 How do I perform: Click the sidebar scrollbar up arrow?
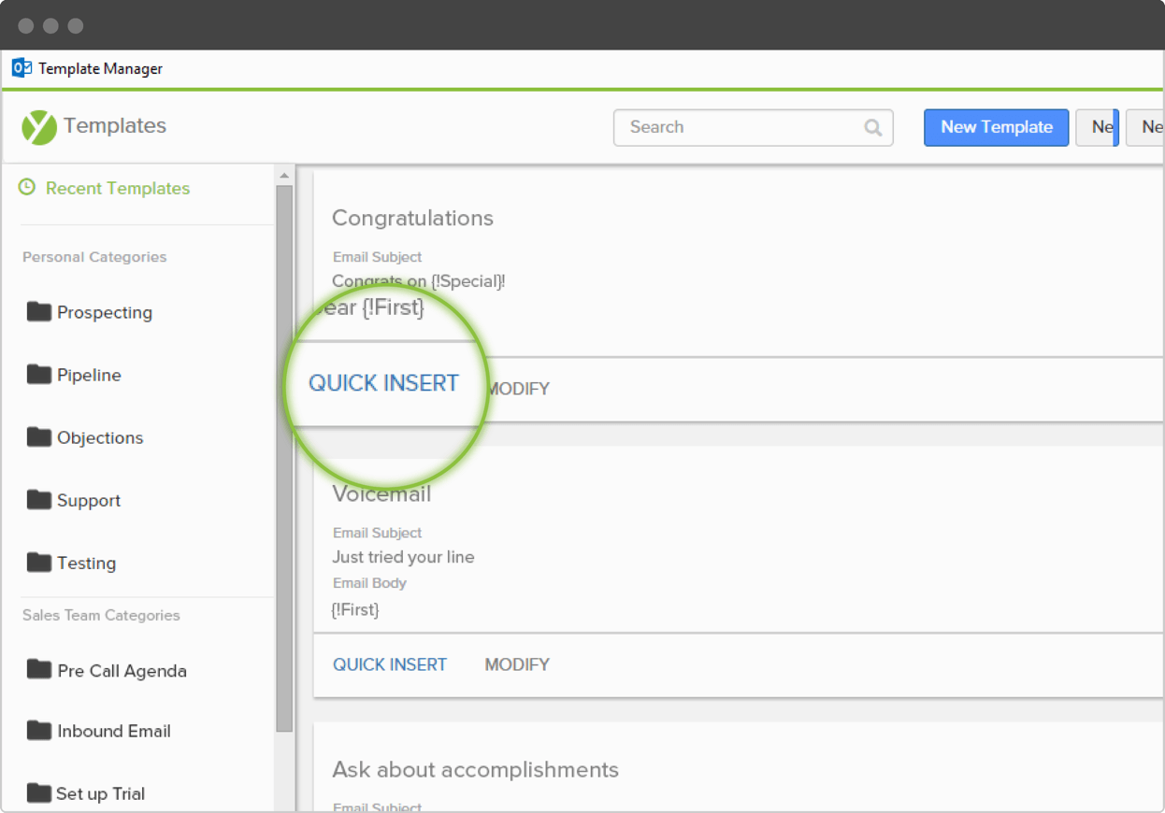click(x=284, y=176)
